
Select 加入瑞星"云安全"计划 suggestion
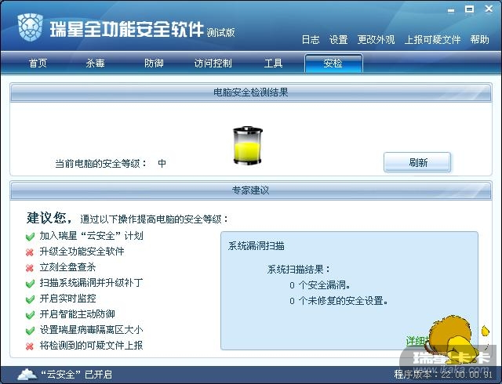pos(91,236)
